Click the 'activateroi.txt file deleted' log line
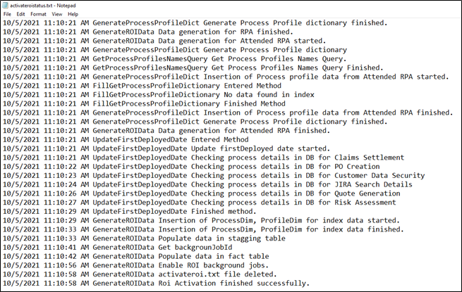Viewport: 462px width, 292px height. coord(140,274)
